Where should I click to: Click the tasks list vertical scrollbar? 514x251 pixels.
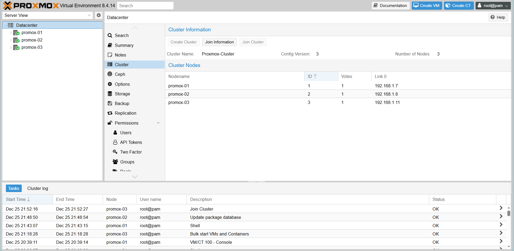508,213
